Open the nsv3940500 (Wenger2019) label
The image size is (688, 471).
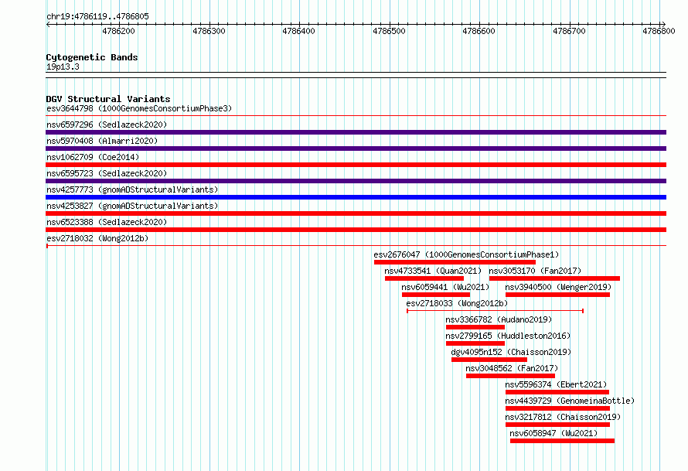[x=558, y=287]
